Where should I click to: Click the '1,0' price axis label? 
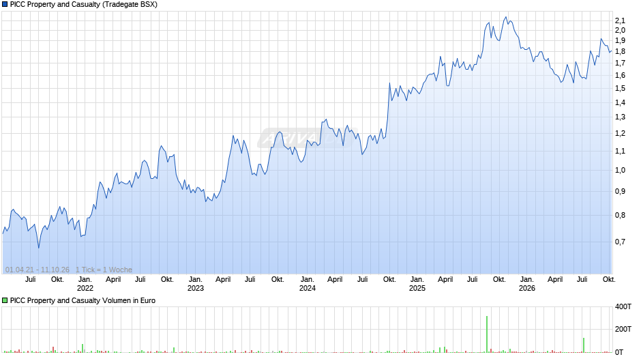[620, 171]
